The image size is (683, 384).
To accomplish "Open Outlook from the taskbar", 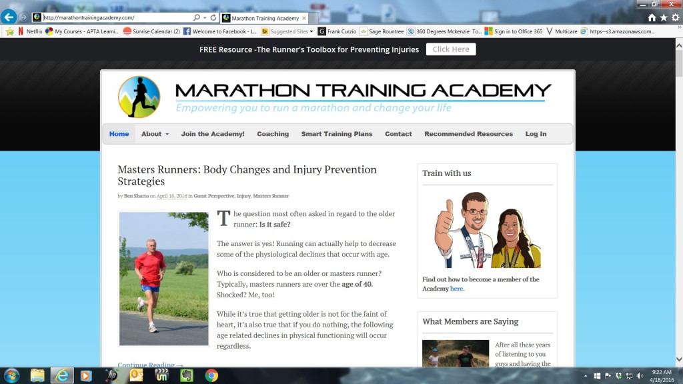I will [x=136, y=375].
